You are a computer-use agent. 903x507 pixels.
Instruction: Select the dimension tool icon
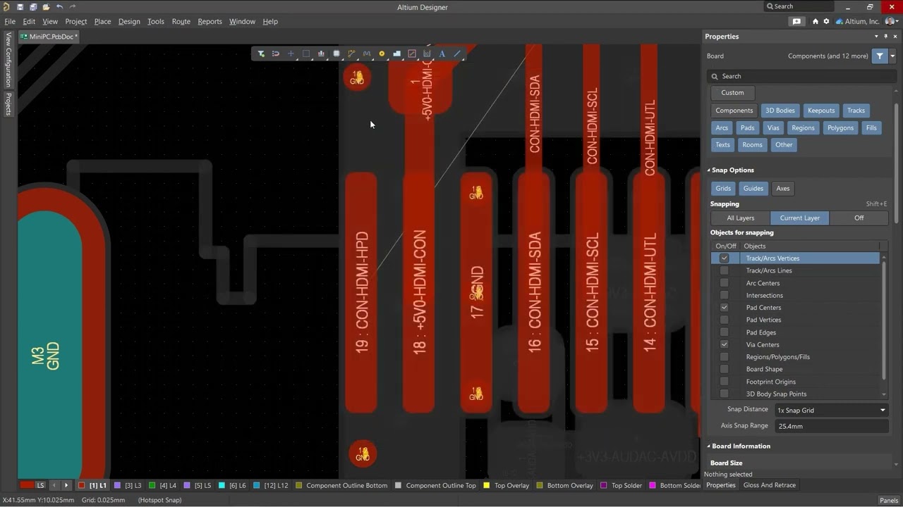427,54
